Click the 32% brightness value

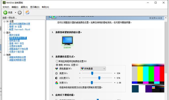point(118,73)
